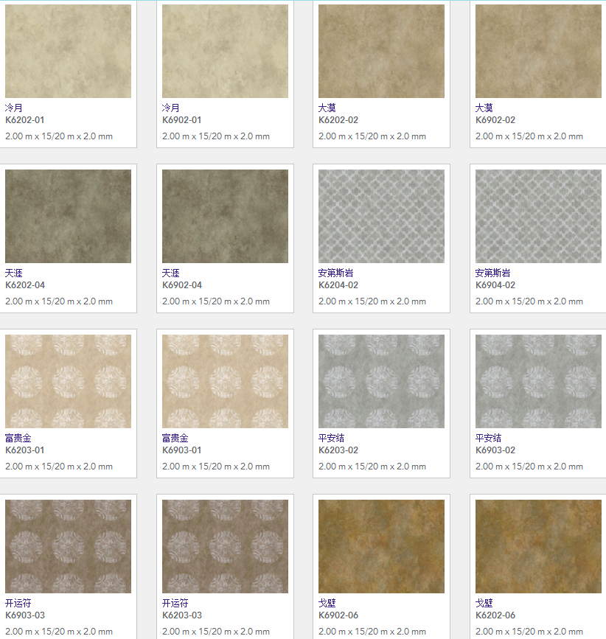Image resolution: width=606 pixels, height=639 pixels.
Task: View the 开运符 K6903-03 pattern thumbnail
Action: click(68, 546)
